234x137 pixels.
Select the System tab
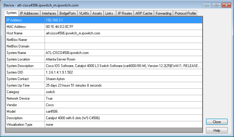(x=11, y=13)
